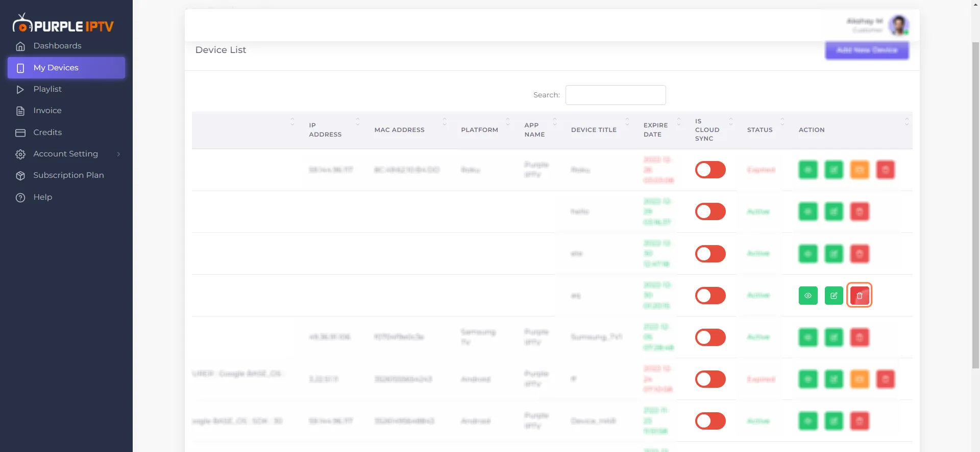View the Roku device details
The width and height of the screenshot is (980, 452).
(808, 170)
